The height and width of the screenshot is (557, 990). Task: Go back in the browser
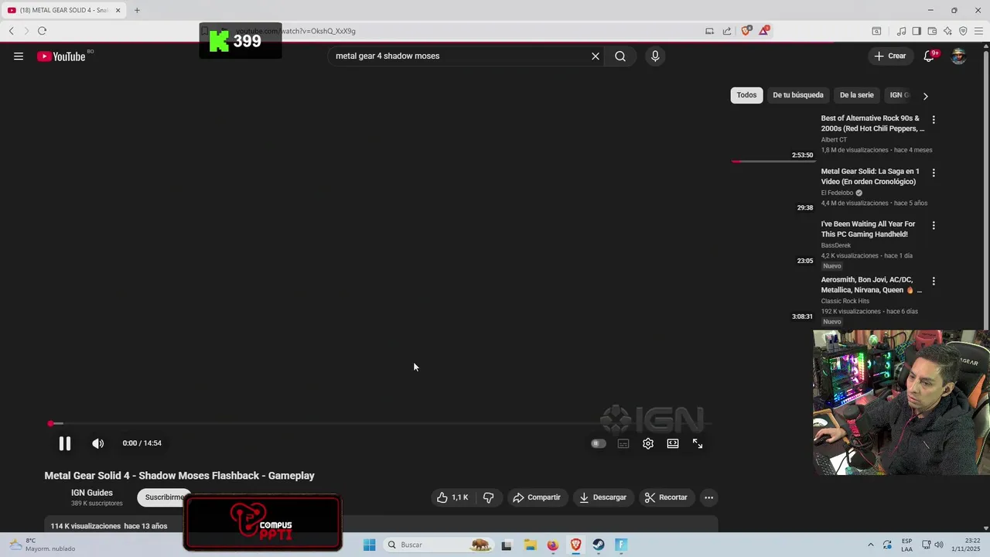point(11,31)
